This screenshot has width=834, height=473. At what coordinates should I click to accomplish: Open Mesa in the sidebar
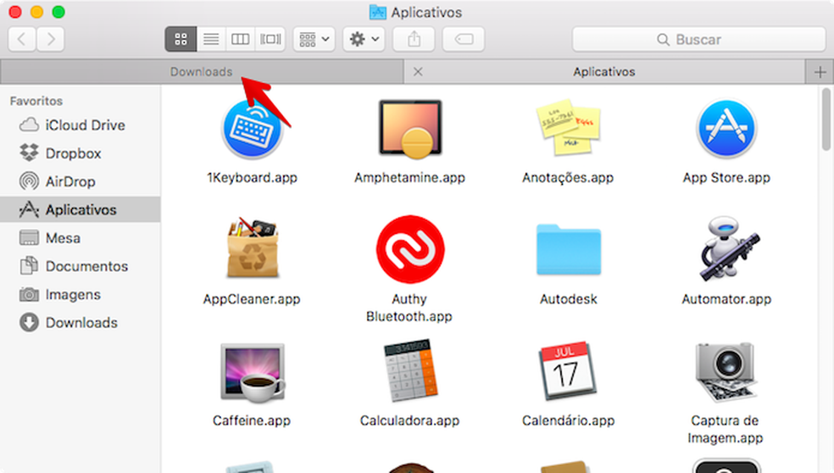tap(81, 238)
